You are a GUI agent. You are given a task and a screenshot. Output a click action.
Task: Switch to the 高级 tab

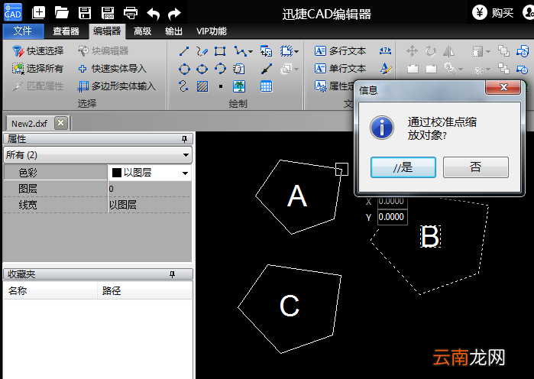point(142,31)
